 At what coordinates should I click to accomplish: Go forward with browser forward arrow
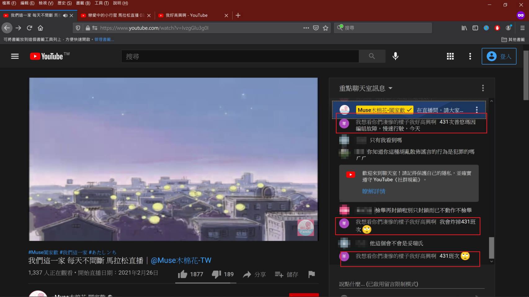[18, 28]
